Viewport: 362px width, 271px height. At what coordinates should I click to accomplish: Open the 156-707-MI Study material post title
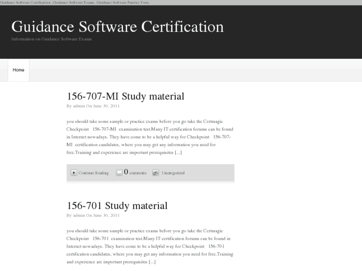[x=125, y=96]
